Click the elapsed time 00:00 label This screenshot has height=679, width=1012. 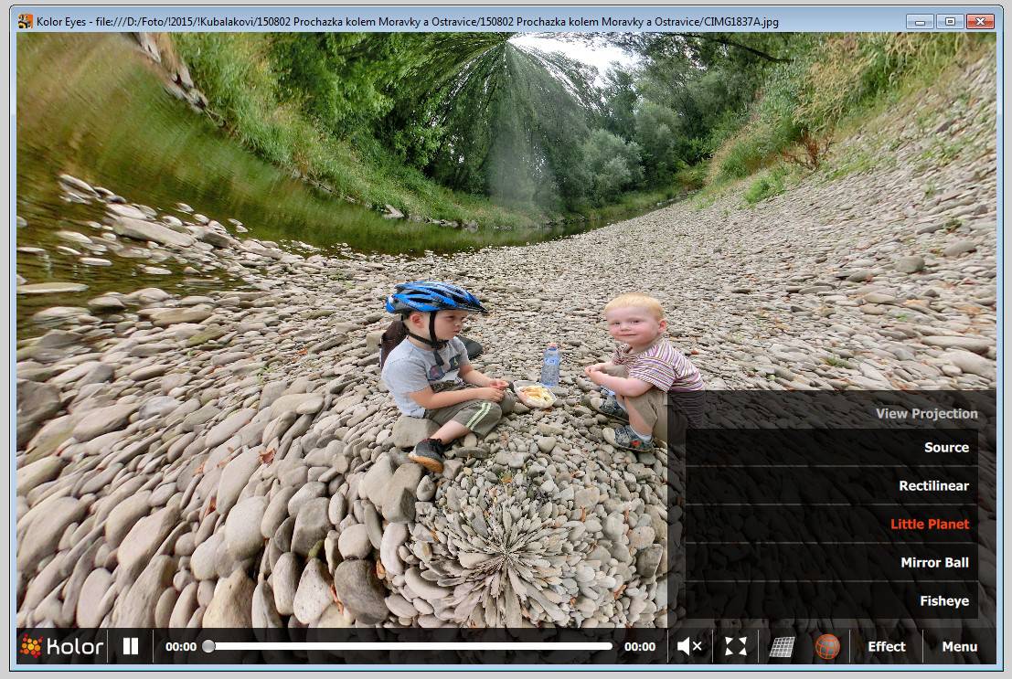(x=181, y=646)
